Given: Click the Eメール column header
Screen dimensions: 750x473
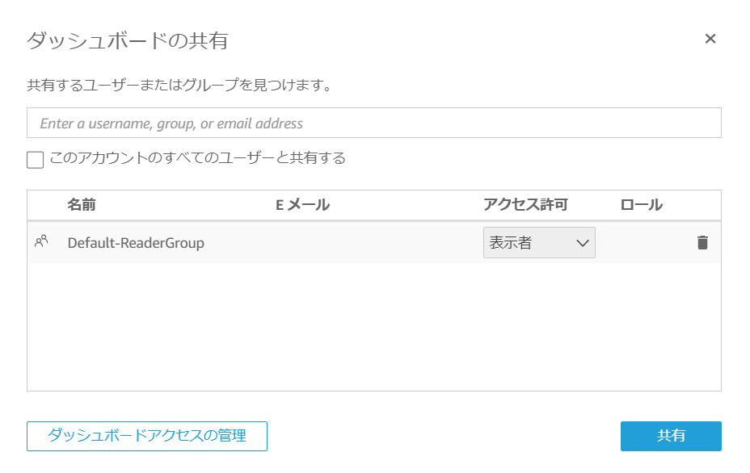Looking at the screenshot, I should point(303,204).
